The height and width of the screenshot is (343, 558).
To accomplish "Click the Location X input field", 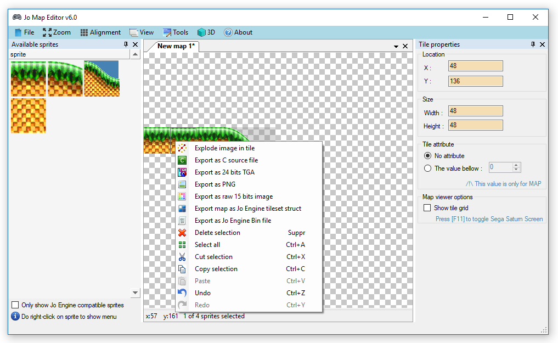I will [x=476, y=66].
